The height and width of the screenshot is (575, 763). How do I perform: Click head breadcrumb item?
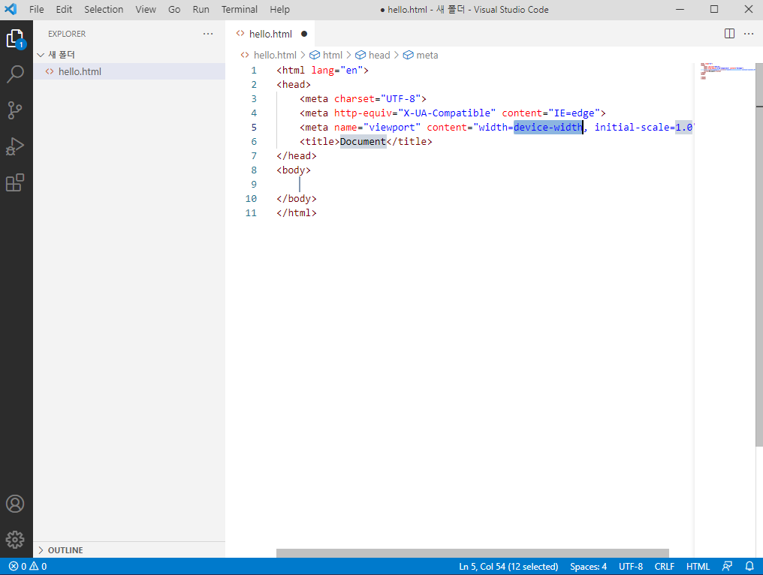pos(379,55)
